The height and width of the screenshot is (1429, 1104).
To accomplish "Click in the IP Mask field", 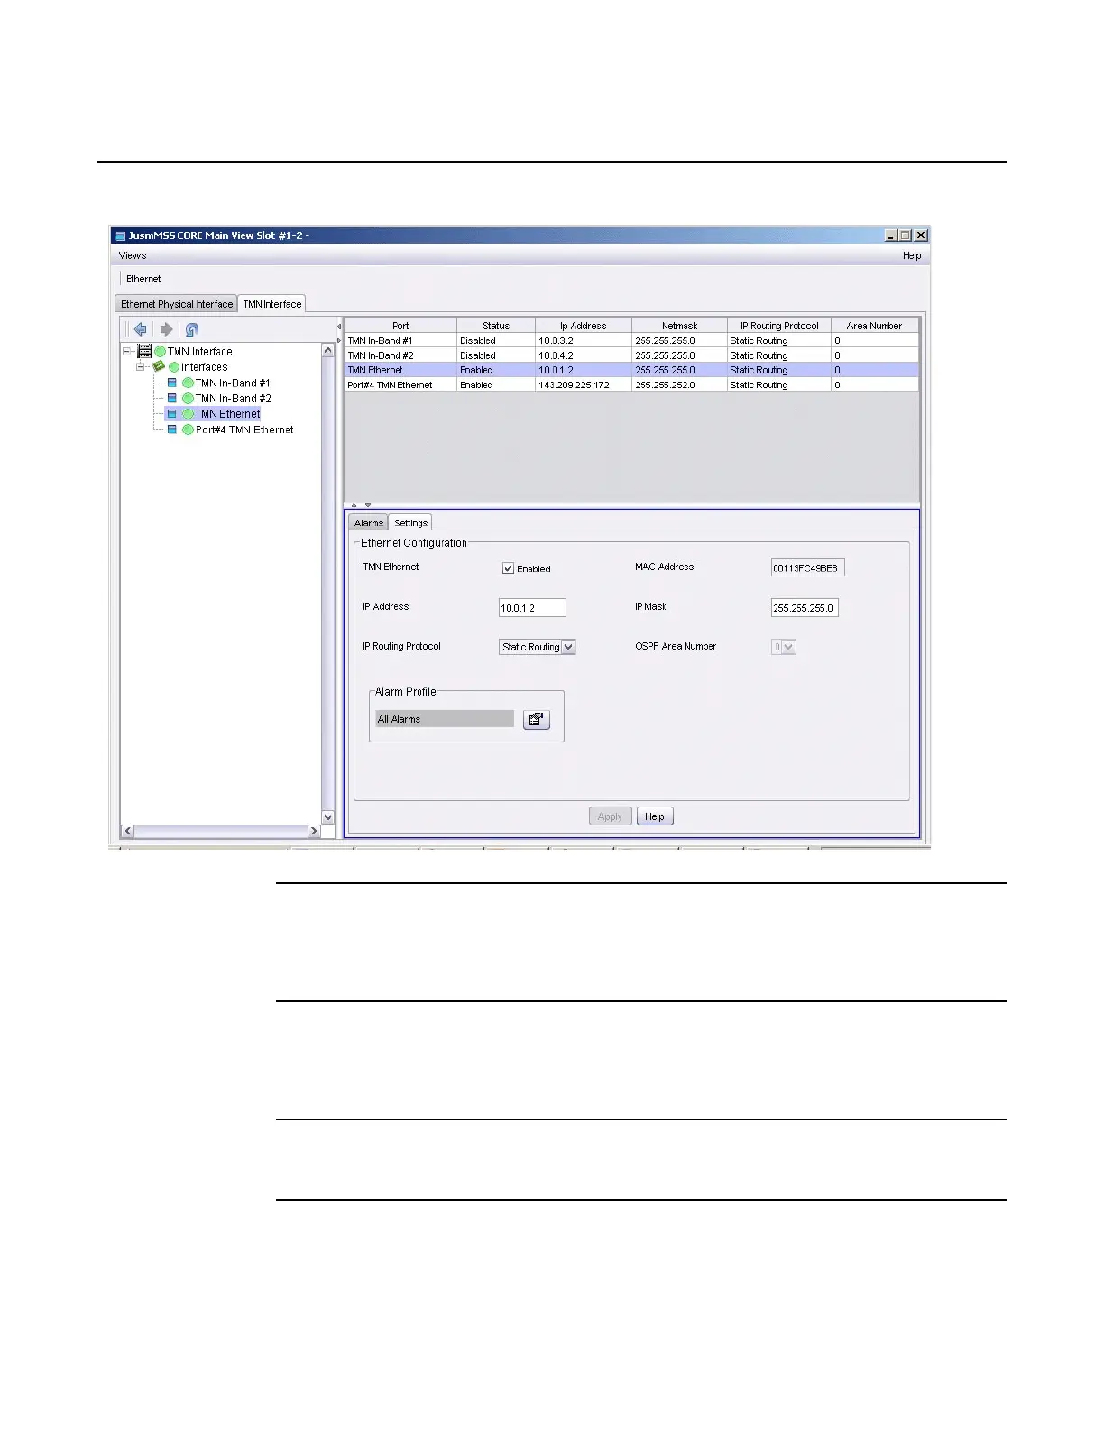I will pyautogui.click(x=805, y=608).
